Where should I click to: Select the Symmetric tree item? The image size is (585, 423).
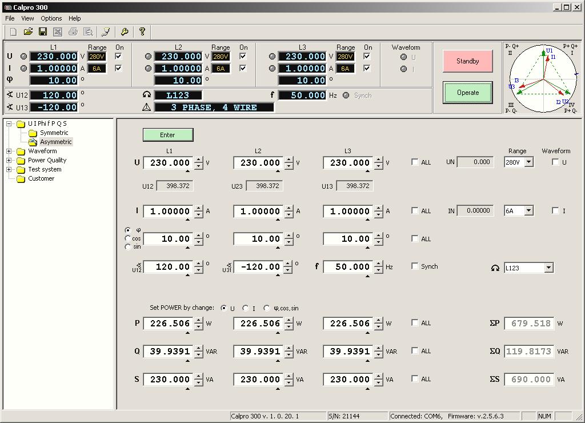click(x=54, y=133)
